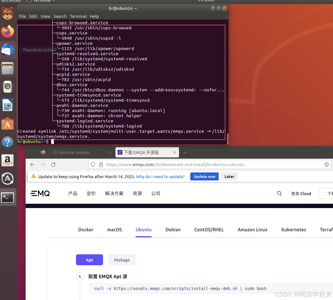Click the bear icon atop the dock
The image size is (333, 300).
[8, 13]
